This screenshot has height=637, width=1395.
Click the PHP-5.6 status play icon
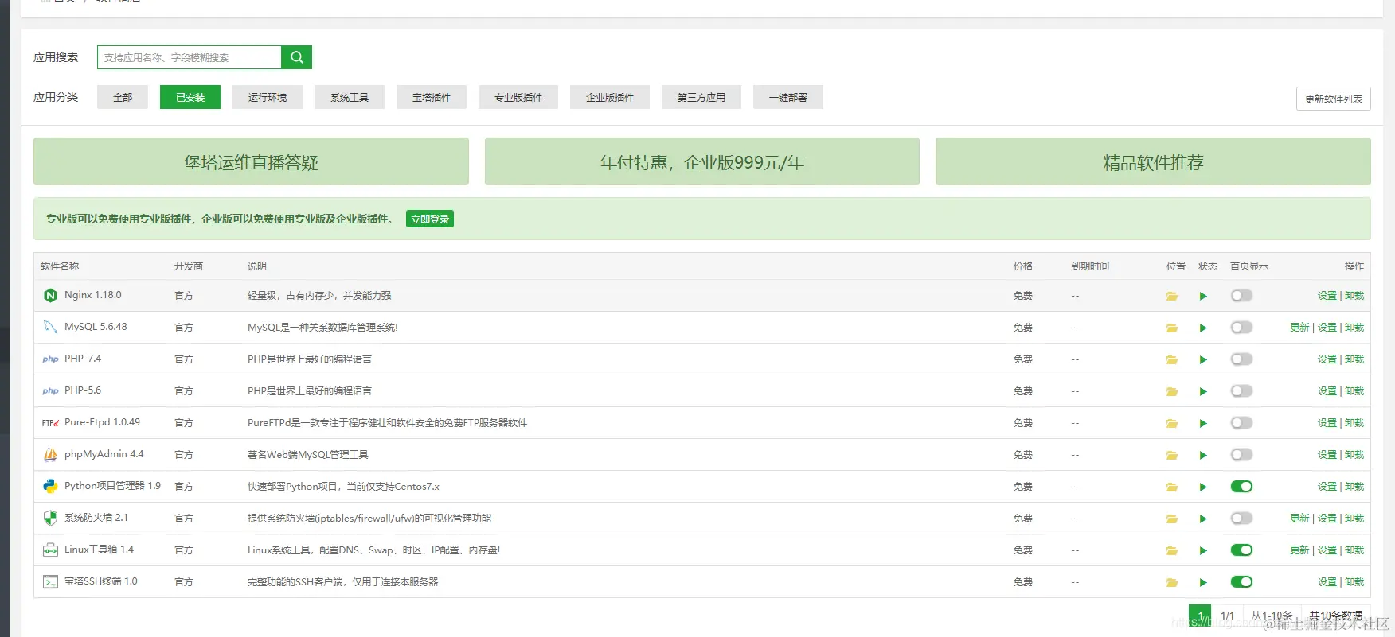click(1203, 391)
